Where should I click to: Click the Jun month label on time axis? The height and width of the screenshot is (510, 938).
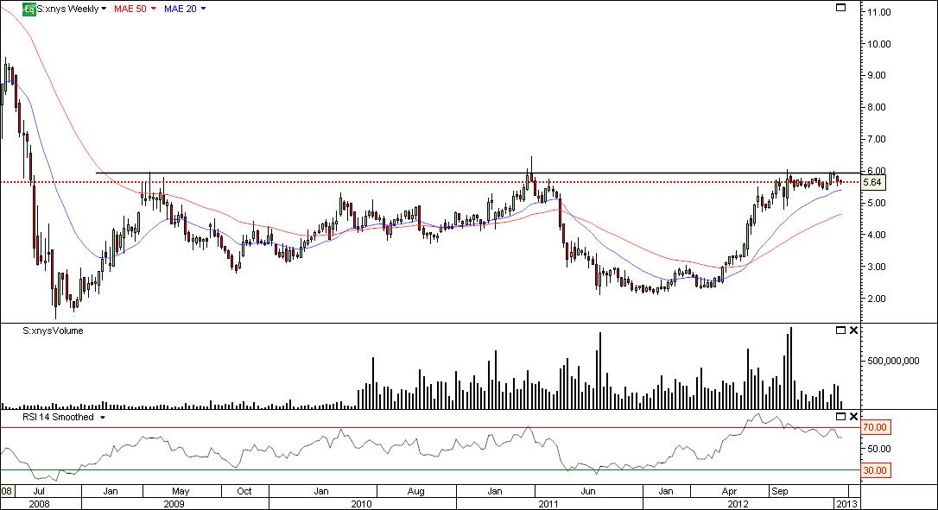[589, 492]
